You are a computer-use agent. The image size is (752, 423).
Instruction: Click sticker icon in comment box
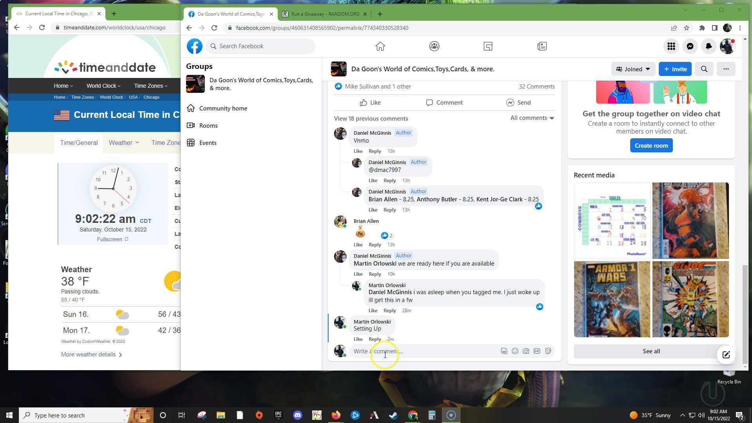[x=548, y=351]
